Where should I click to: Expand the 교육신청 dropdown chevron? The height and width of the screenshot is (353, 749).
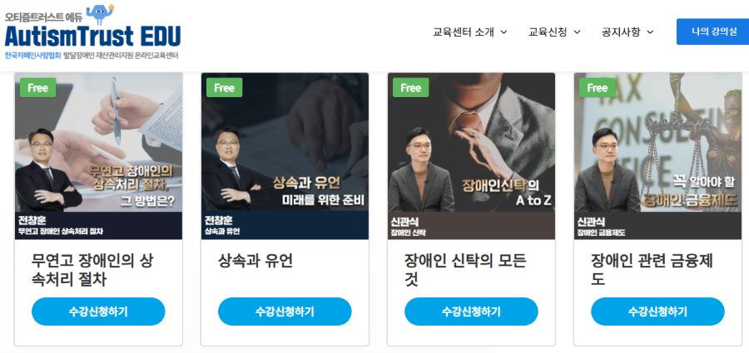coord(577,32)
